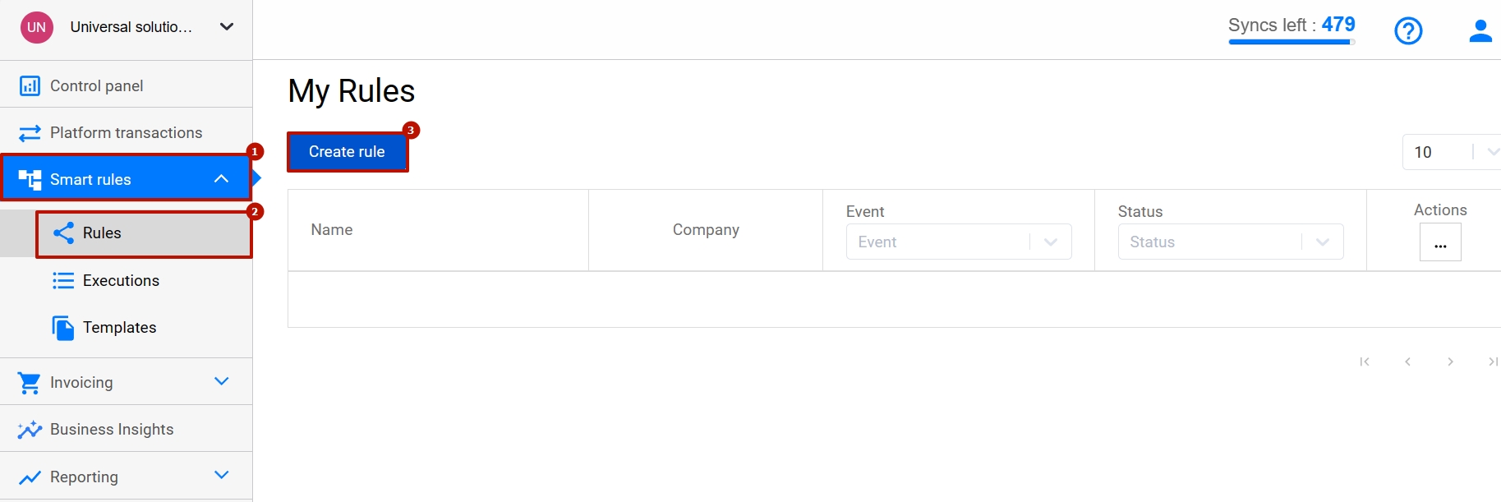Click the Smart rules icon
This screenshot has height=502, width=1501.
(30, 179)
